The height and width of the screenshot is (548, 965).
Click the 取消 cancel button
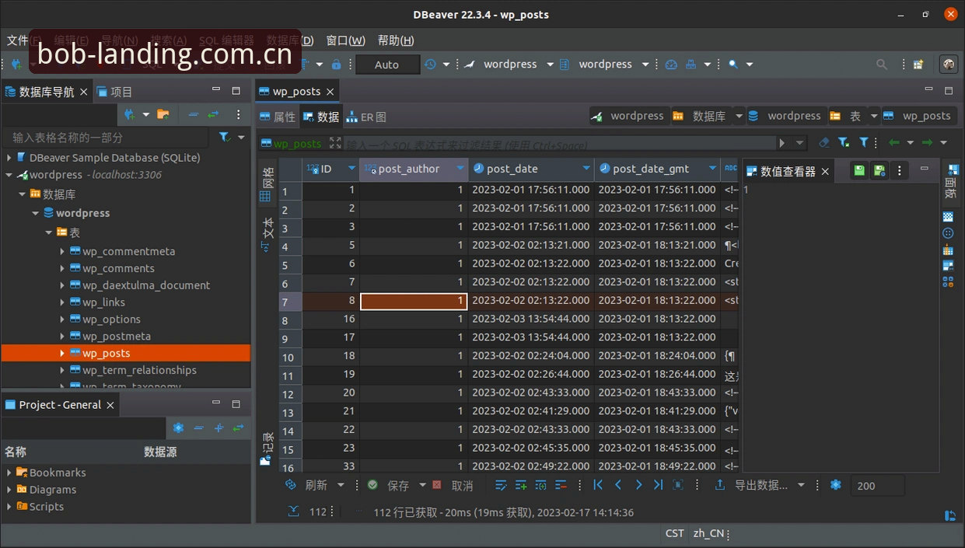click(453, 485)
